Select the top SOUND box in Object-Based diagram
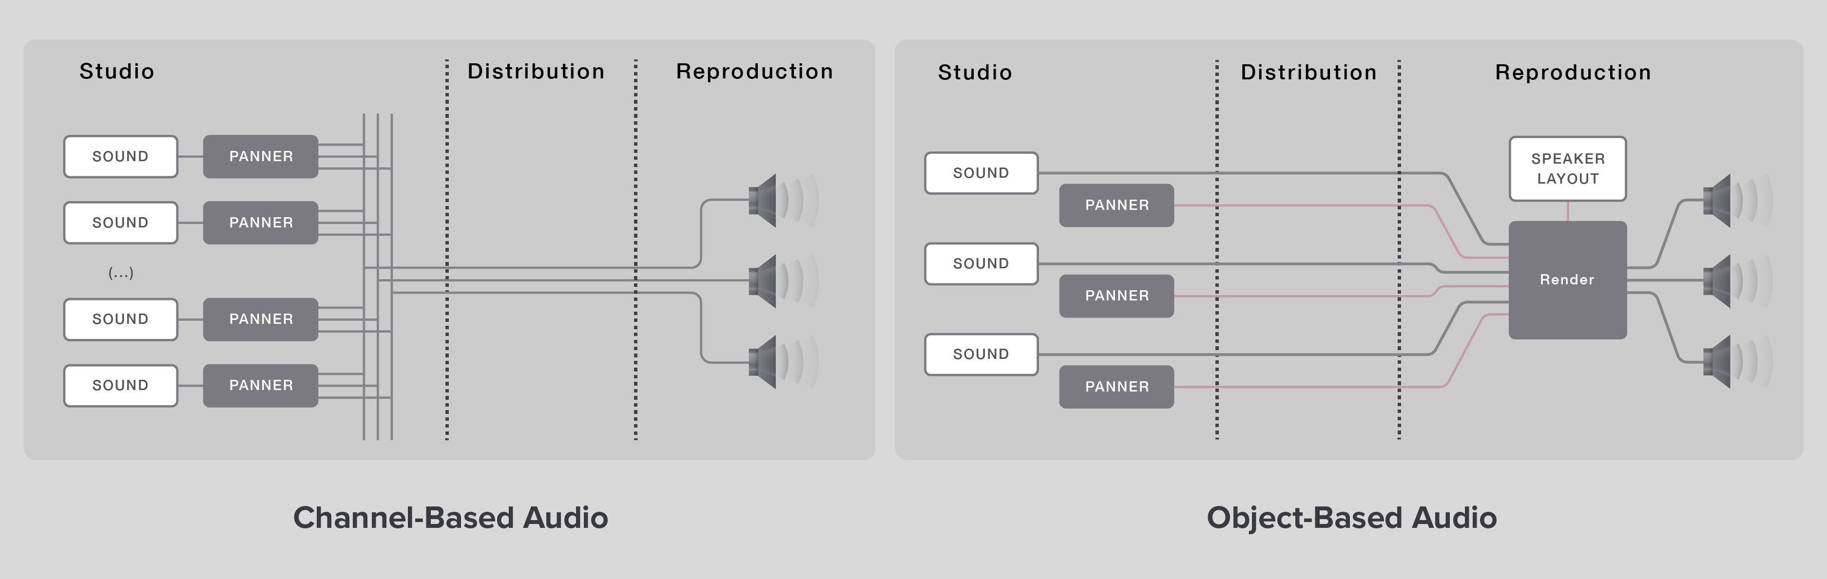The image size is (1827, 579). tap(981, 173)
